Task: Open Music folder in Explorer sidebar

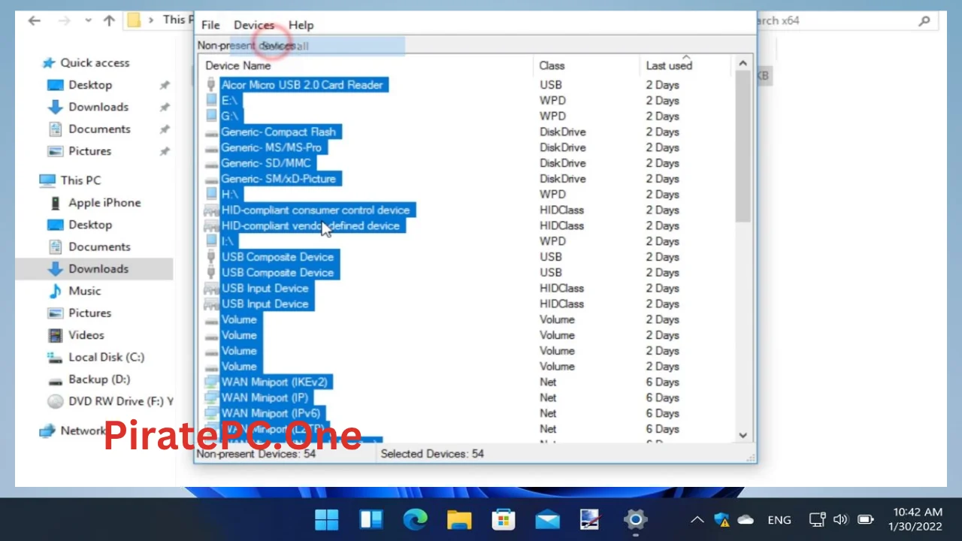Action: 84,291
